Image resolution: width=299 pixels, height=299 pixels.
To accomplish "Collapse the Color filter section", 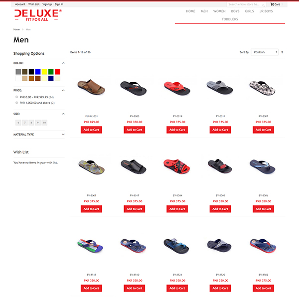I will (x=63, y=63).
